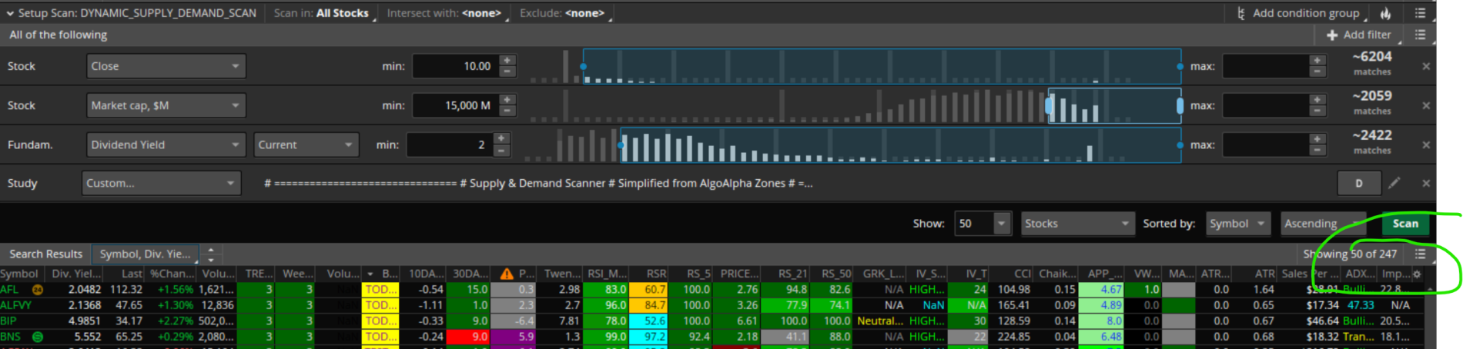Expand the Show 50 results count dropdown

(x=1001, y=224)
